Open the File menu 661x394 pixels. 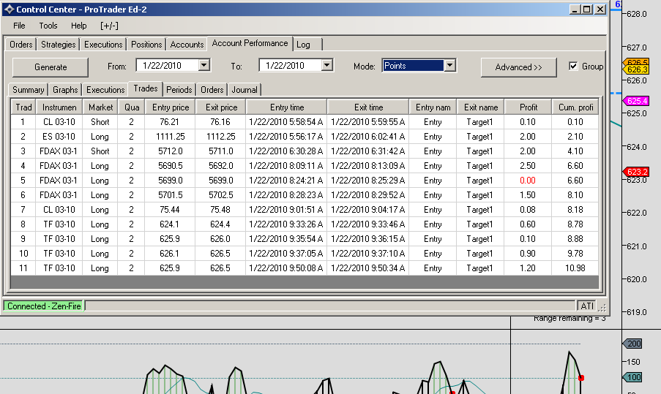coord(19,26)
